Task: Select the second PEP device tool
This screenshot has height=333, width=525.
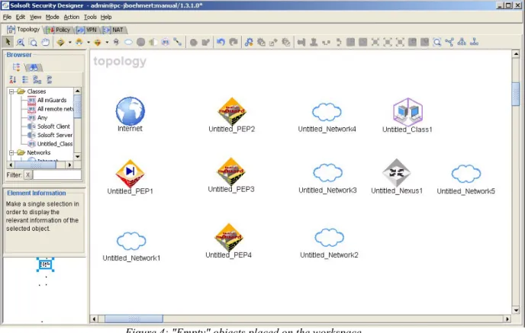Action: 79,42
